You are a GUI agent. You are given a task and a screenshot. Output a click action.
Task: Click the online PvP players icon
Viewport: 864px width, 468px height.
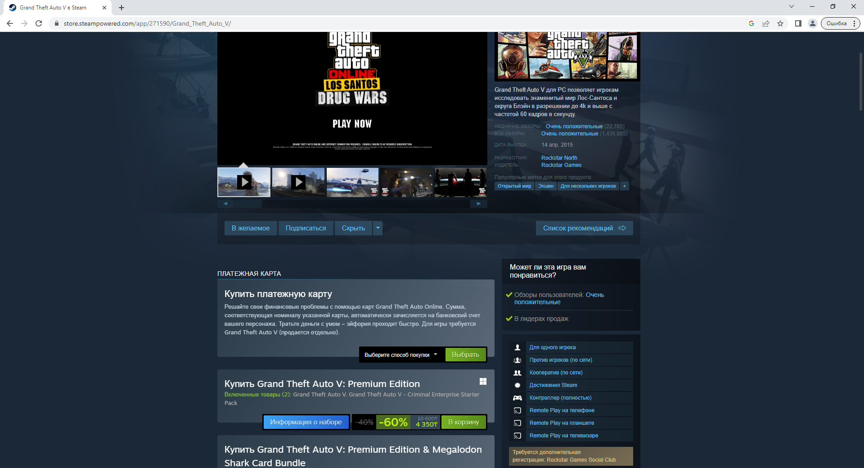point(517,360)
